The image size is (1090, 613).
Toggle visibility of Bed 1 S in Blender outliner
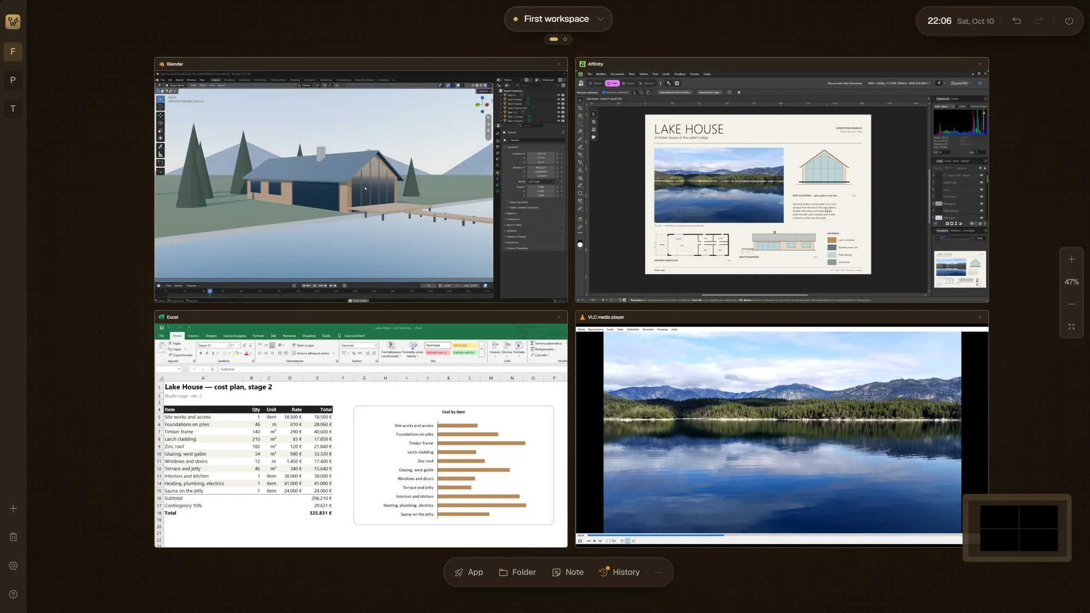(x=559, y=112)
